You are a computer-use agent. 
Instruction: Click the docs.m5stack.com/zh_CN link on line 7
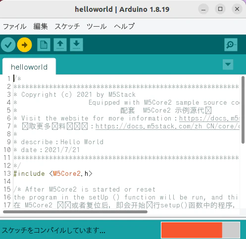point(167,126)
